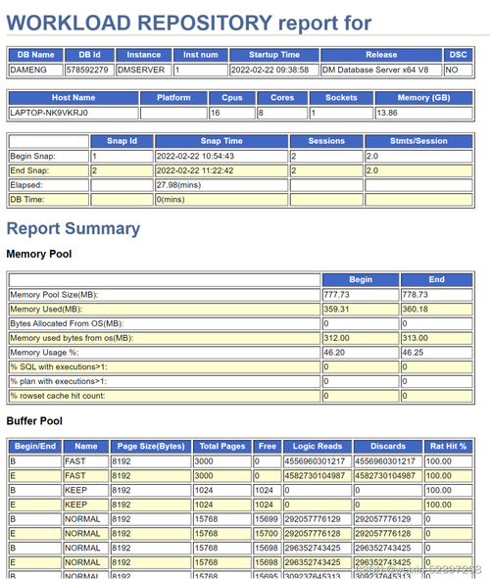Click the Memory (GB) column header
The width and height of the screenshot is (490, 579).
pos(424,98)
